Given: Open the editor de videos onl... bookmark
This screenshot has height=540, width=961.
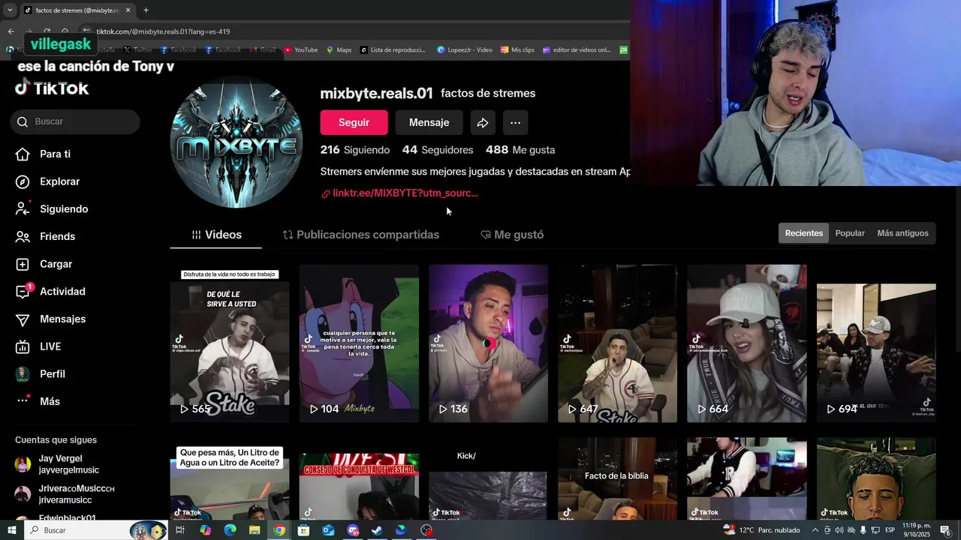Looking at the screenshot, I should pos(577,50).
